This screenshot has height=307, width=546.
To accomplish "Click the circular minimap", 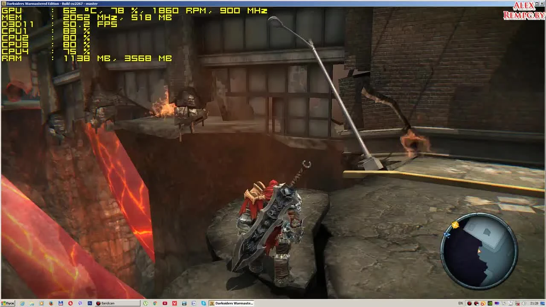I will click(x=479, y=250).
